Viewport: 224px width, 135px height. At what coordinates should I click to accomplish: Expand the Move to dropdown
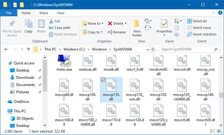point(102,23)
